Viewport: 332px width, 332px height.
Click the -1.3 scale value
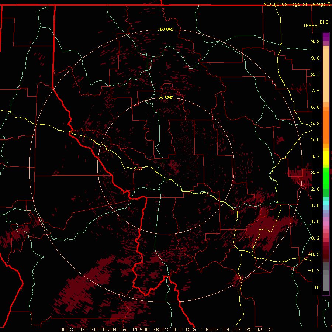[x=314, y=271]
